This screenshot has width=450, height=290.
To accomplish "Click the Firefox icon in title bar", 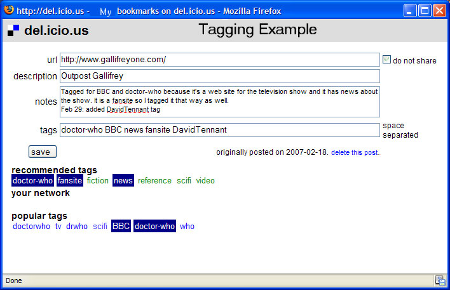I will coord(9,10).
